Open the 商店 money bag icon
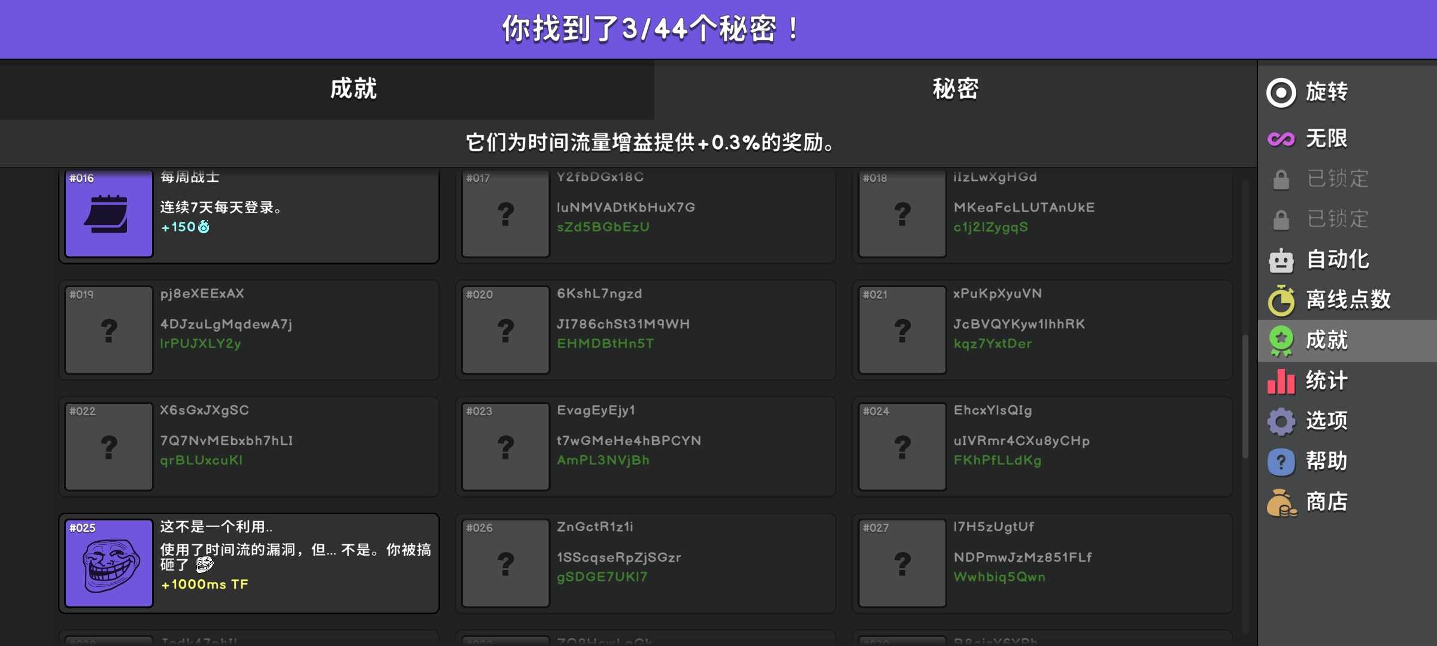Viewport: 1437px width, 646px height. [x=1281, y=502]
